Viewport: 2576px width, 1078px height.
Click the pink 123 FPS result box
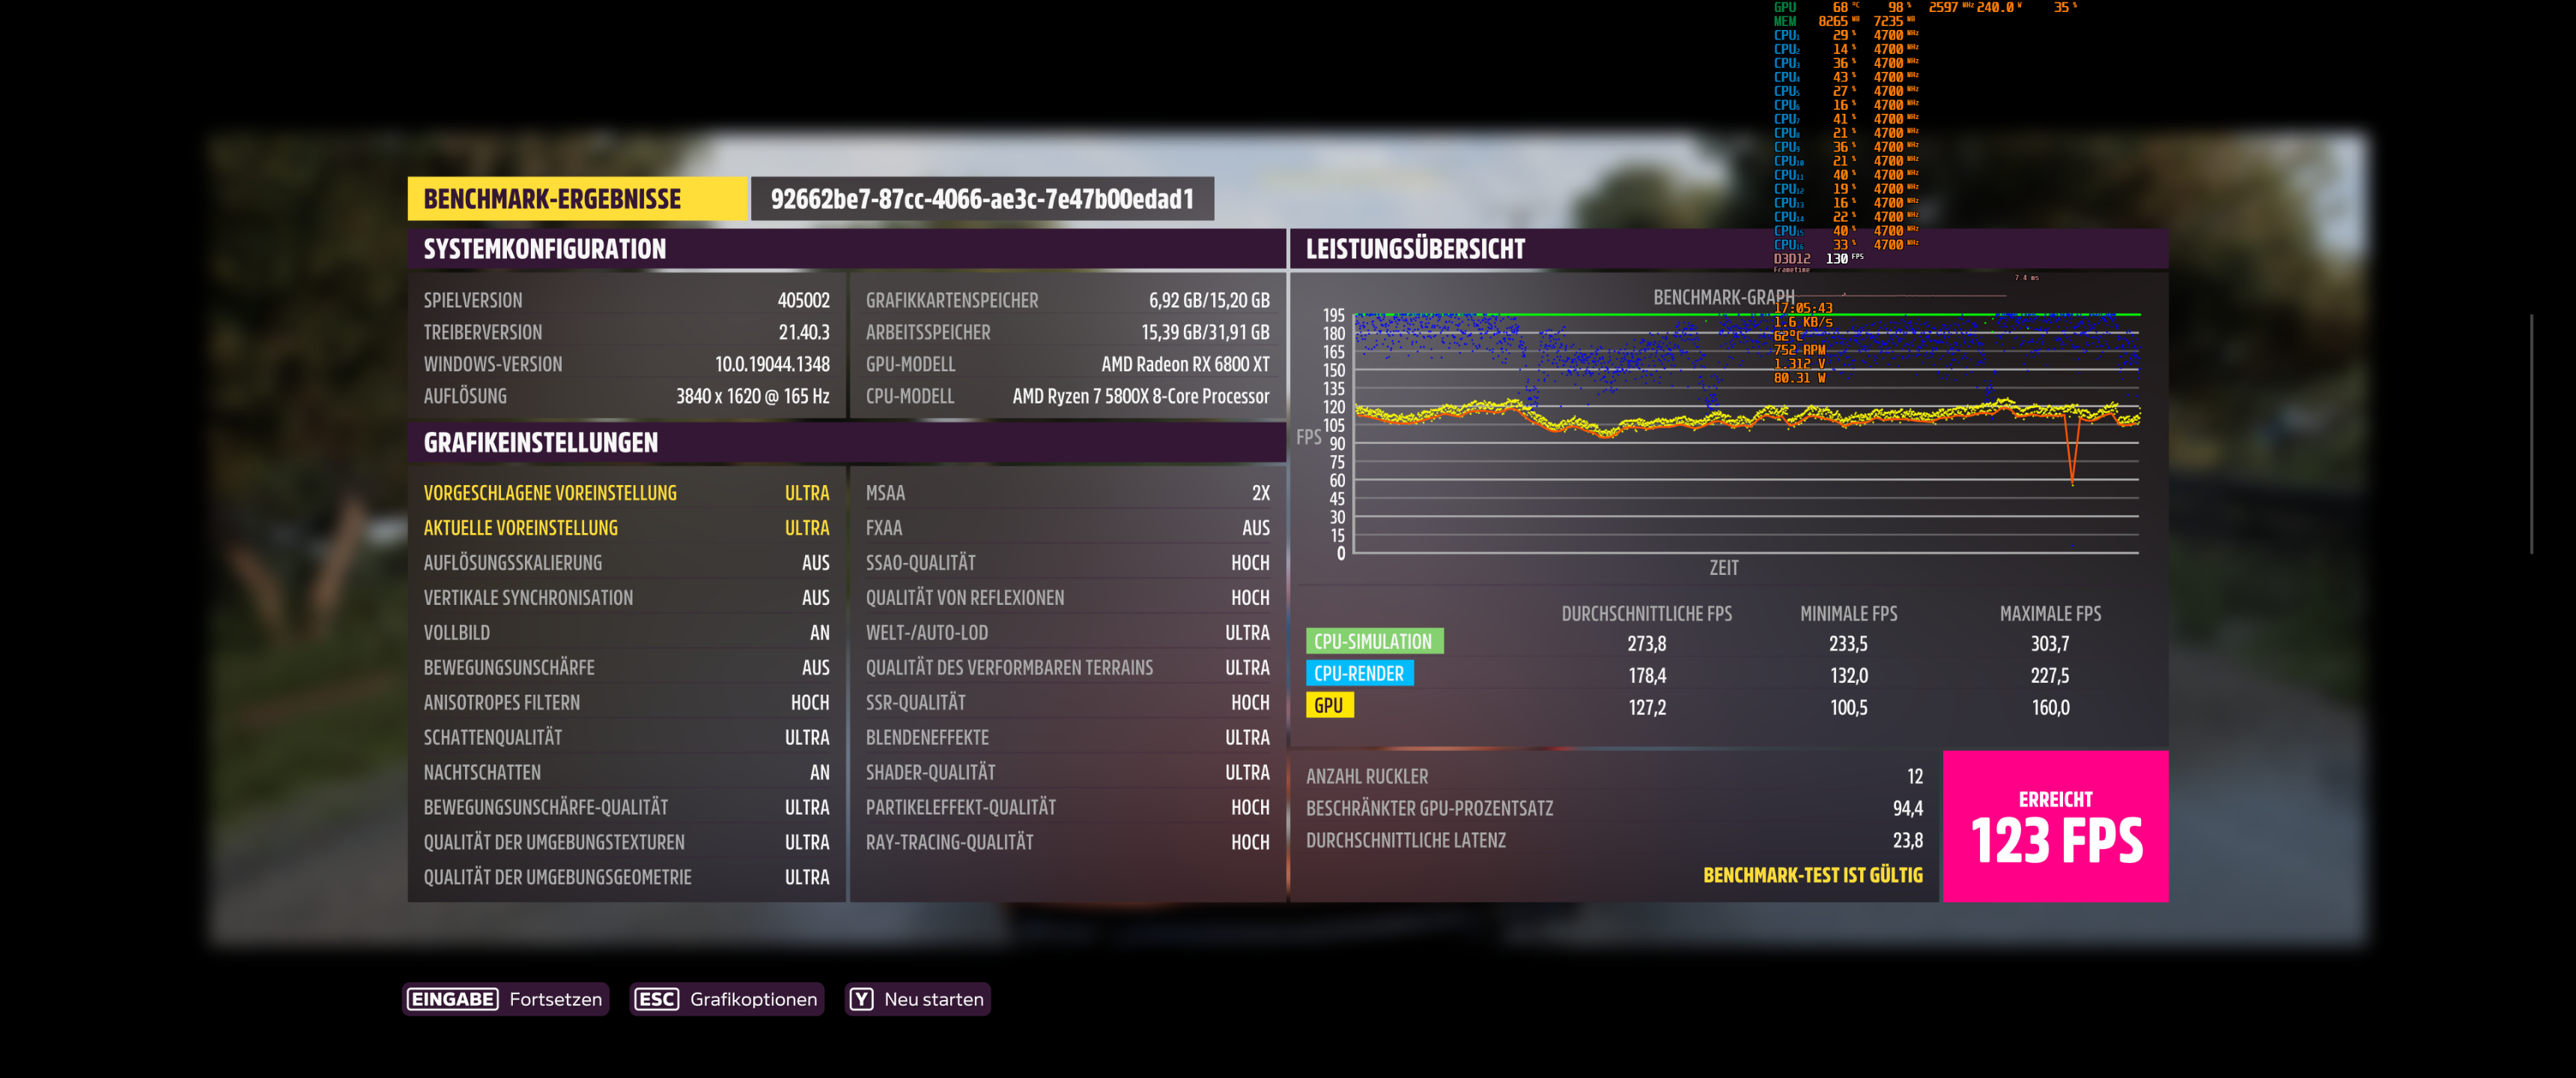[2055, 826]
